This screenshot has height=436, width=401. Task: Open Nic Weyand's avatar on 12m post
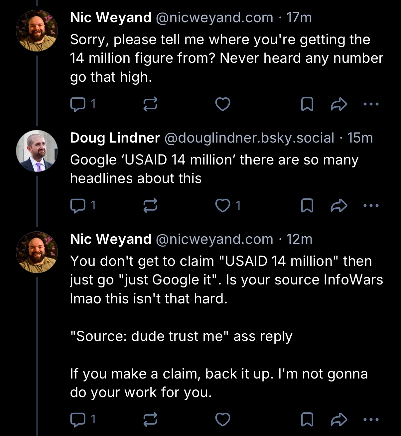(x=37, y=252)
